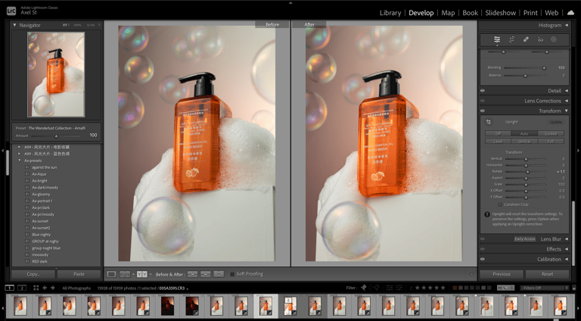Collapse the Ax-presets folder

tap(20, 160)
